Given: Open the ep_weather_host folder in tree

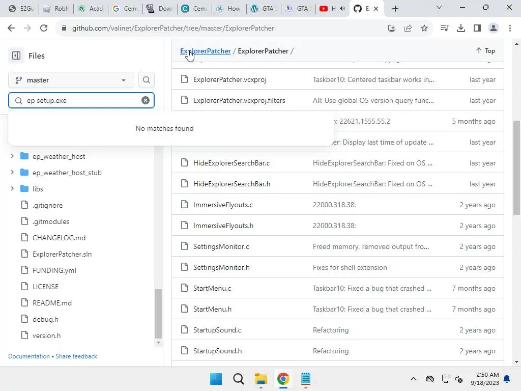Looking at the screenshot, I should point(59,156).
